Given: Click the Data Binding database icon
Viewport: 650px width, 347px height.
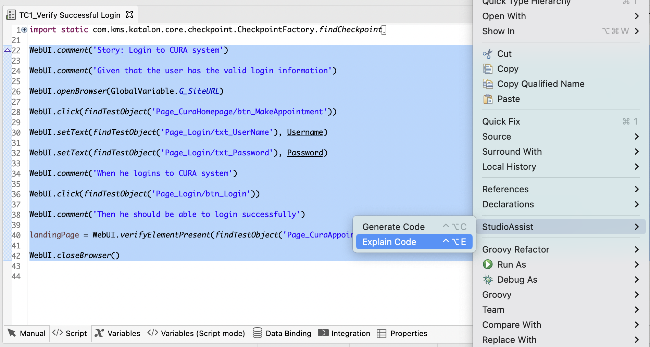Looking at the screenshot, I should tap(257, 333).
